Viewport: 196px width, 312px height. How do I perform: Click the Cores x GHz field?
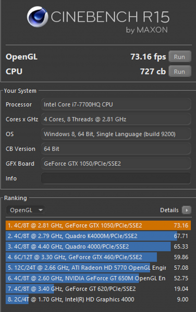pos(116,119)
